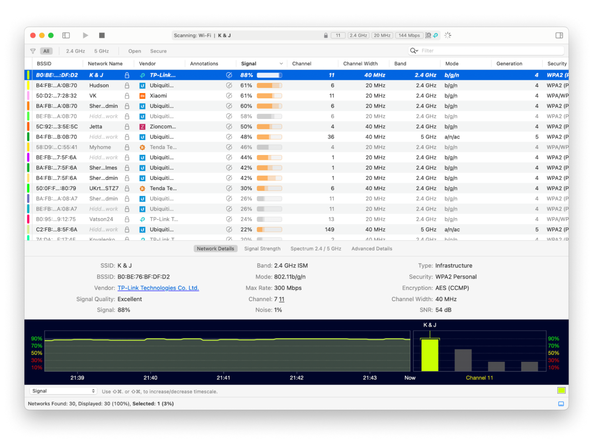Click the annotation icon in K & J row
The image size is (591, 445).
tap(229, 75)
